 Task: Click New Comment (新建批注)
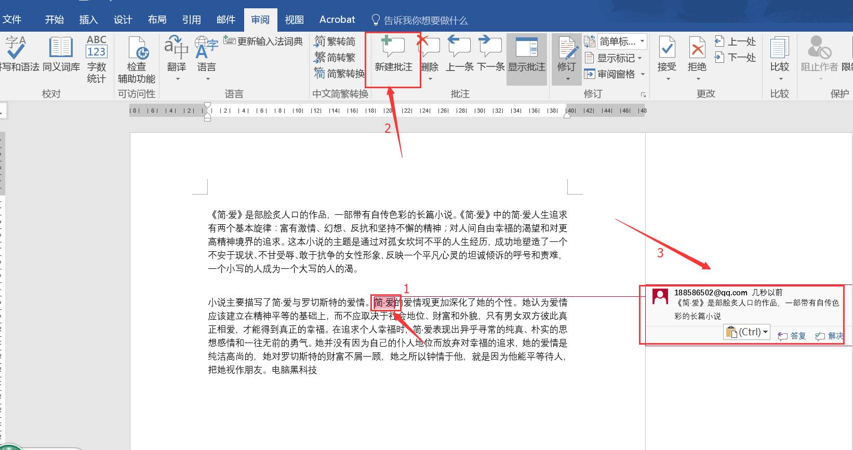[393, 54]
